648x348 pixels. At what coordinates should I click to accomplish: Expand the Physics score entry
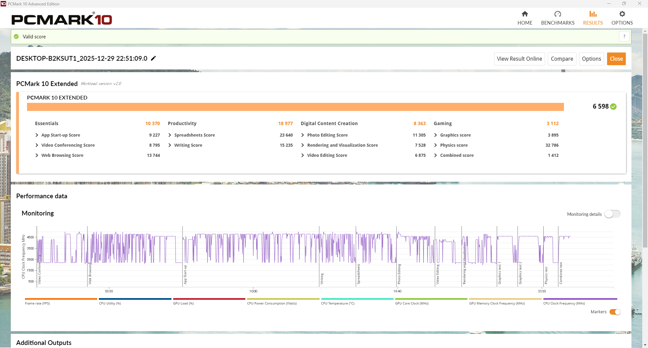[436, 145]
